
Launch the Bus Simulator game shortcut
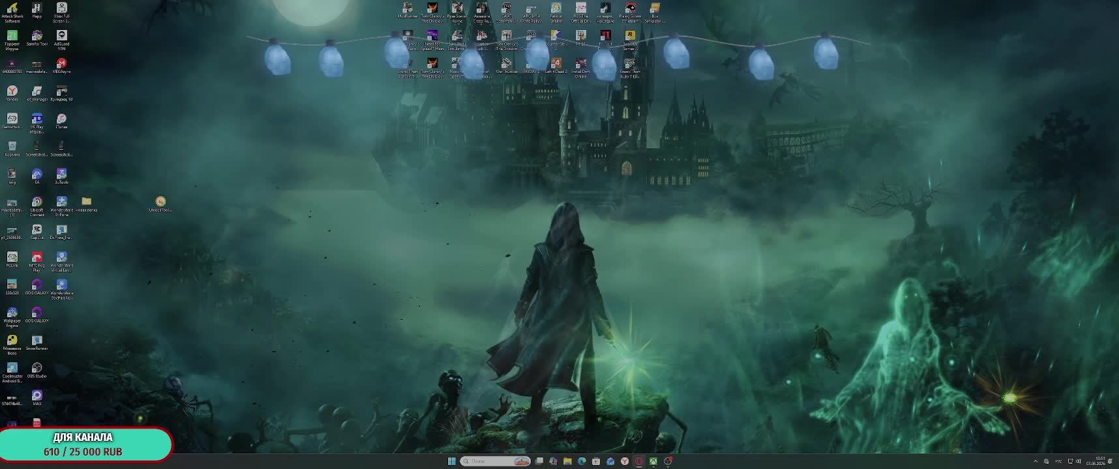click(x=655, y=12)
